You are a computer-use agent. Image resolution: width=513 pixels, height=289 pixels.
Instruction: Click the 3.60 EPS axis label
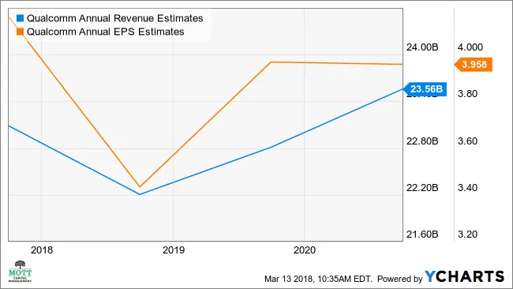pyautogui.click(x=467, y=141)
